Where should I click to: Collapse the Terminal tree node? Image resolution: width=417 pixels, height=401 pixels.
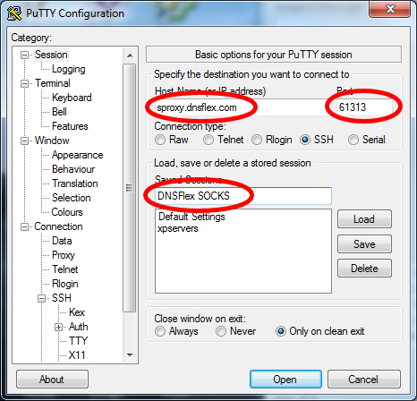[x=24, y=83]
